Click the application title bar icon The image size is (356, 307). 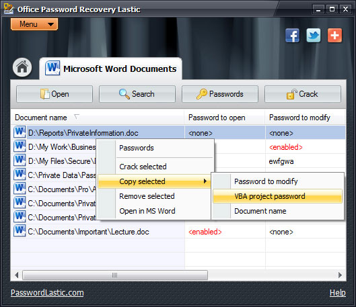(x=9, y=9)
